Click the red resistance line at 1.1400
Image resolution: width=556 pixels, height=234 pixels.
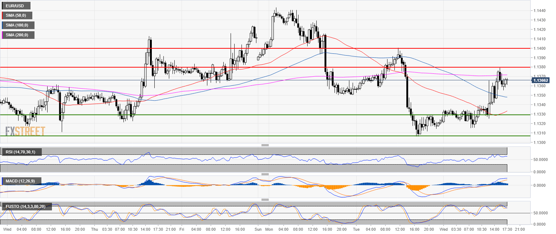tap(254, 48)
